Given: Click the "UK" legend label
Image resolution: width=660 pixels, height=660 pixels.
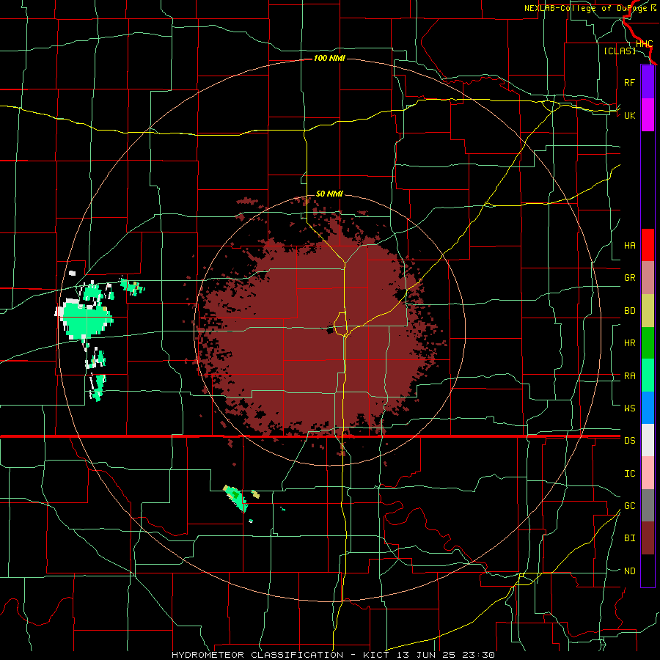Looking at the screenshot, I should coord(629,115).
